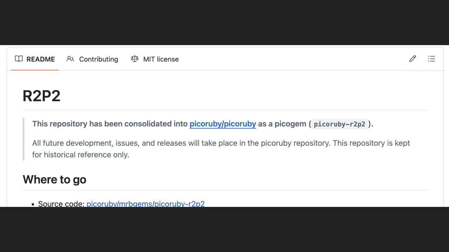
Task: Open the MIT license tab
Action: [161, 59]
